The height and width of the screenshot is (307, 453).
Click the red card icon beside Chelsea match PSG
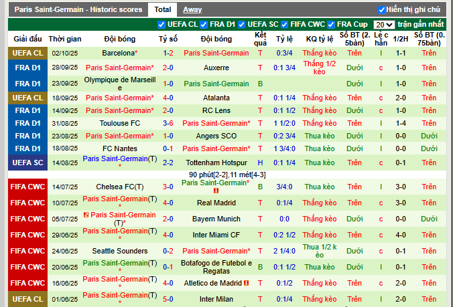216,191
